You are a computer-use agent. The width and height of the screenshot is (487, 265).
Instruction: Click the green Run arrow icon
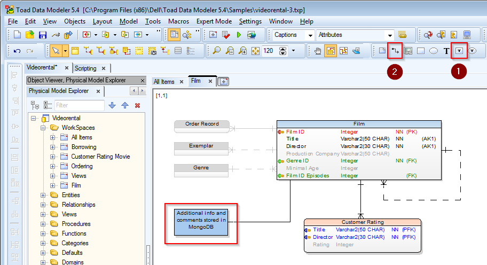239,35
